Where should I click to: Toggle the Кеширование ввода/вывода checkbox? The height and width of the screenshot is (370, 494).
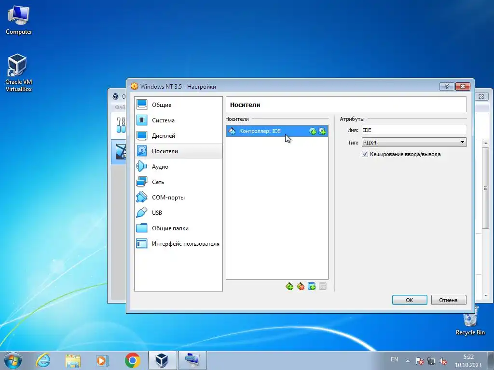click(x=365, y=154)
